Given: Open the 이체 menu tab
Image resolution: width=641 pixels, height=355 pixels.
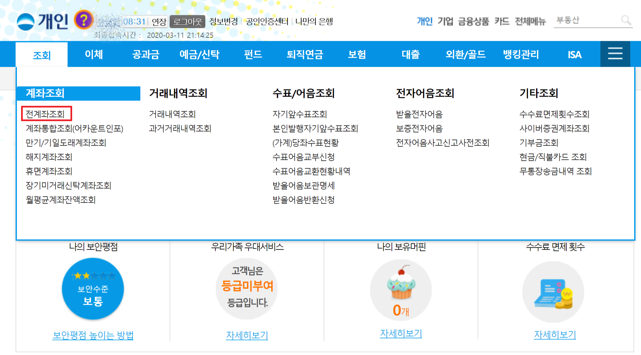Looking at the screenshot, I should point(94,54).
